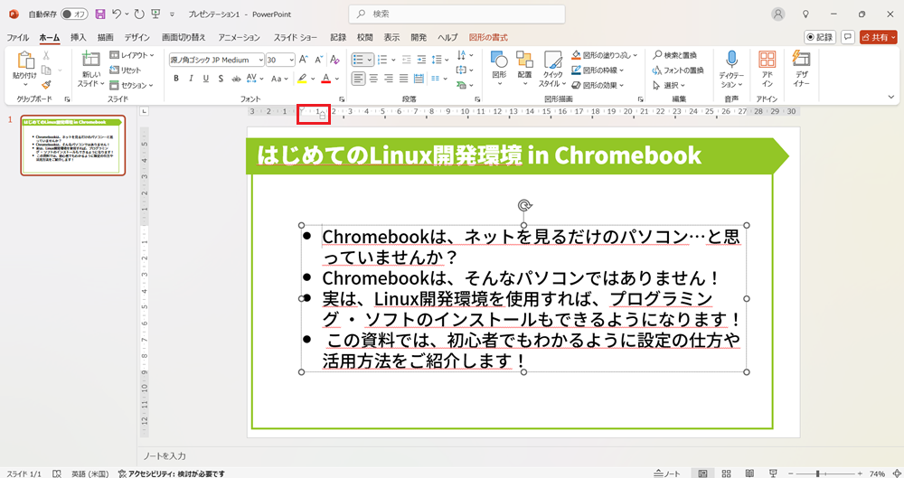904x478 pixels.
Task: Switch to the Insert (挿入) tab
Action: click(78, 37)
